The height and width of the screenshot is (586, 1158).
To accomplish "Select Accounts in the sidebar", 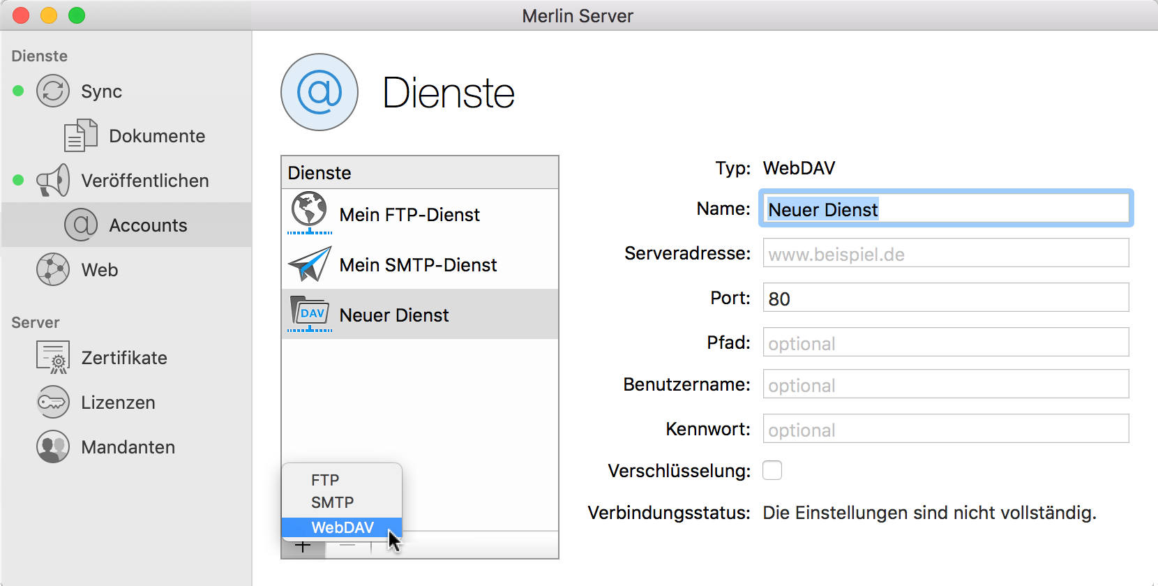I will (x=127, y=225).
